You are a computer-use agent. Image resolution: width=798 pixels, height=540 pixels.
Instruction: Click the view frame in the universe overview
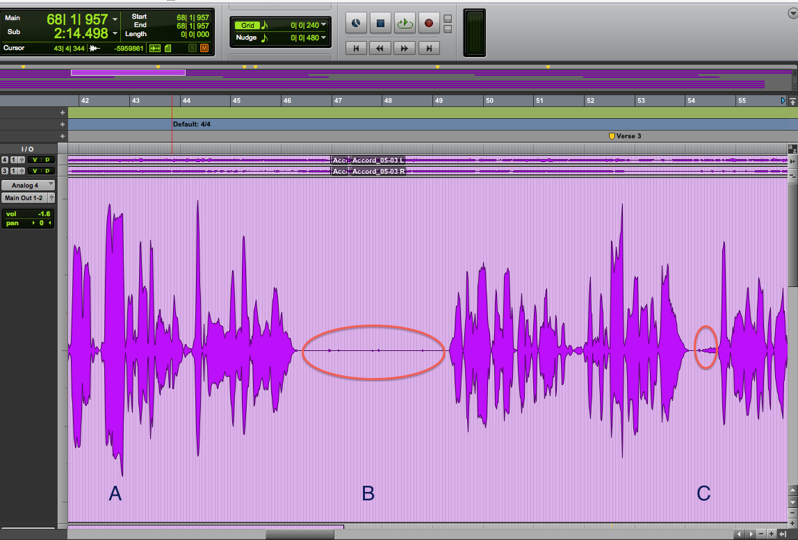coord(128,73)
